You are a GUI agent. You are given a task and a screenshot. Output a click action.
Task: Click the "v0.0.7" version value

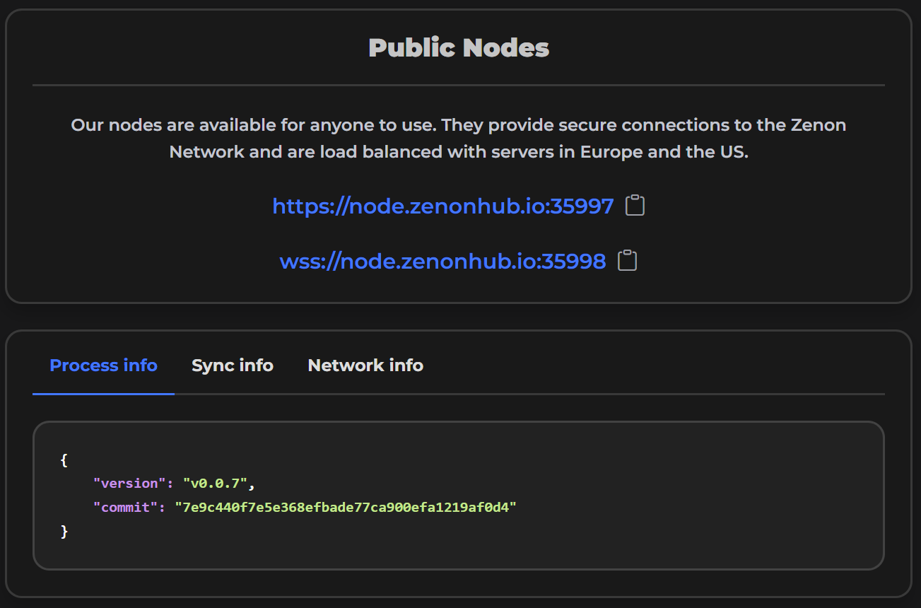click(x=215, y=483)
